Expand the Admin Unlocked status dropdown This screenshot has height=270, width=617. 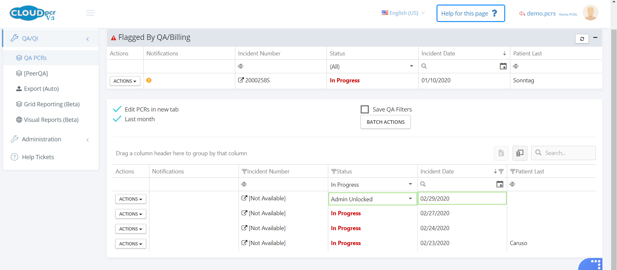point(410,199)
